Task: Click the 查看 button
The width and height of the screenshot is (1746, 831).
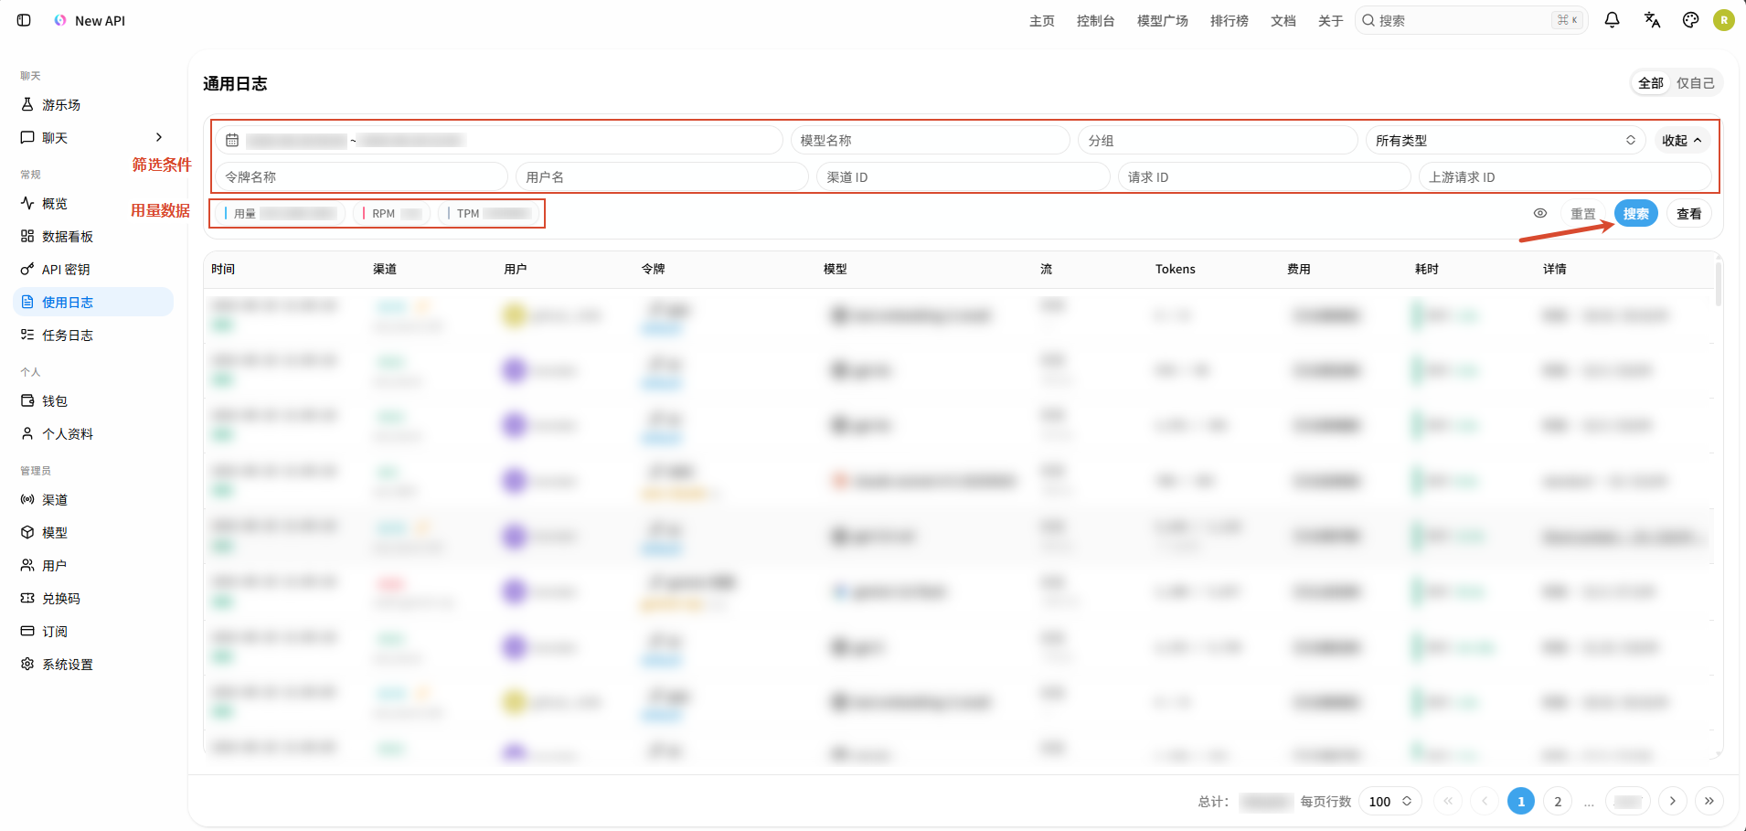Action: click(1689, 214)
